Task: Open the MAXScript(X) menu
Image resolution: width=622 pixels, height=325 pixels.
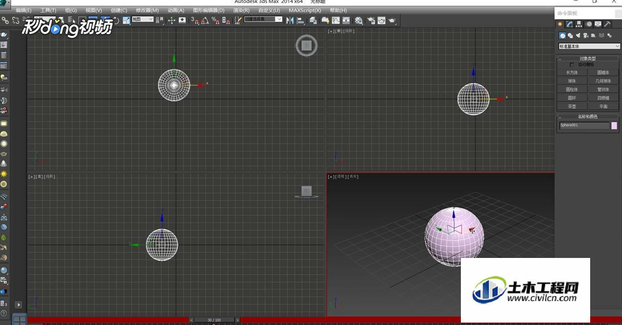Action: tap(305, 10)
